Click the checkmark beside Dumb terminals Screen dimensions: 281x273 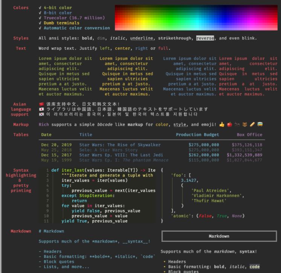tap(40, 23)
